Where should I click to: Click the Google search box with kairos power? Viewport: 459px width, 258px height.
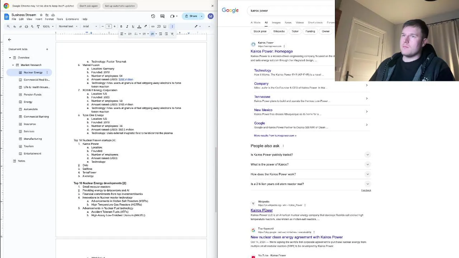pyautogui.click(x=290, y=11)
